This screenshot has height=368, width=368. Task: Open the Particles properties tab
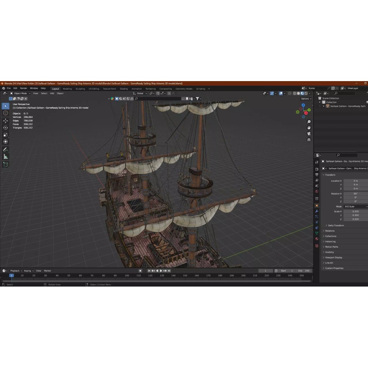(317, 217)
